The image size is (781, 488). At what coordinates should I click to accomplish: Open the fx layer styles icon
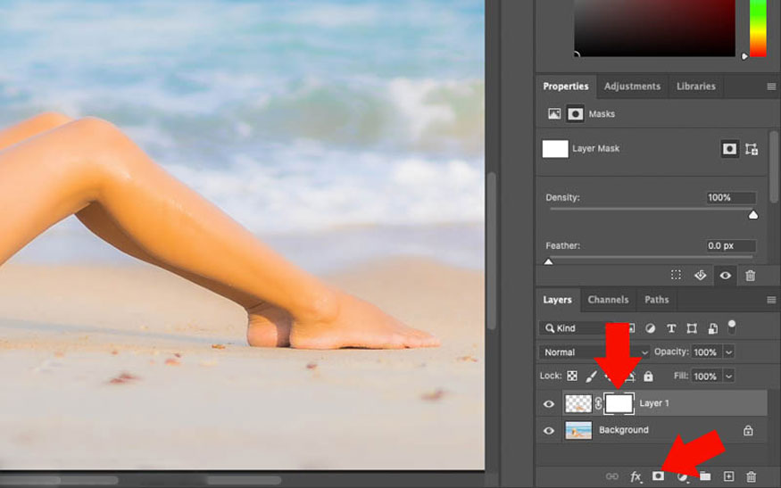636,476
